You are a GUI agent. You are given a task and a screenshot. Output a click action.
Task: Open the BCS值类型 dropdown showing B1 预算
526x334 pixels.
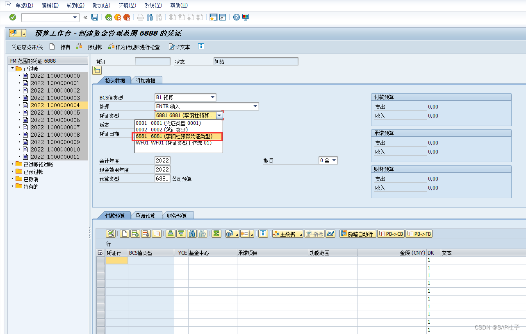coord(212,97)
